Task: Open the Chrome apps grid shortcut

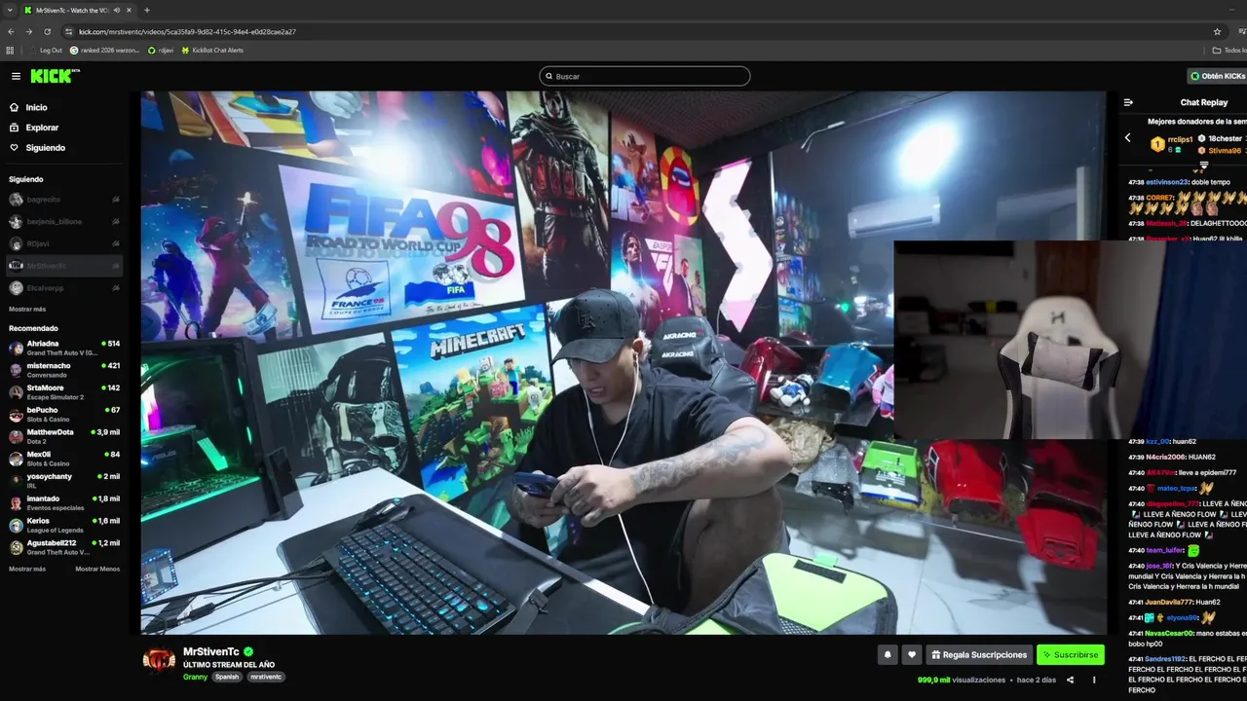Action: point(10,50)
